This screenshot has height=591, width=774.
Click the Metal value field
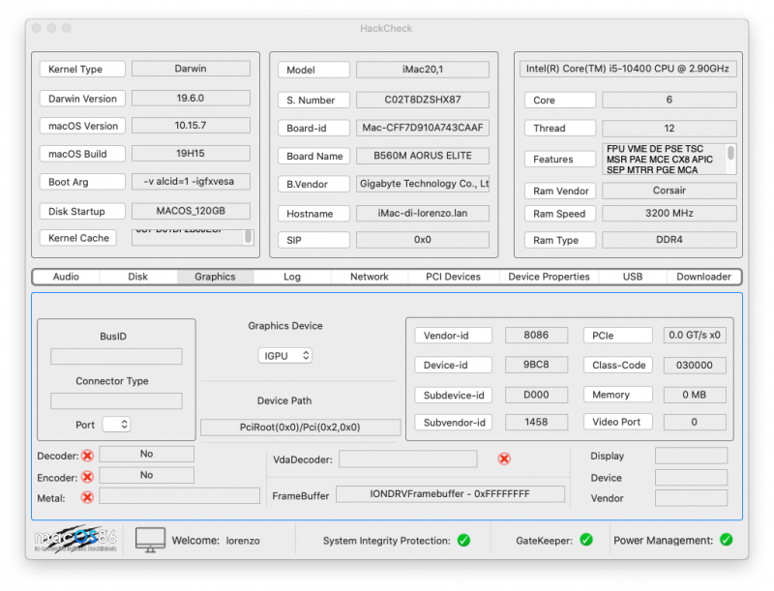click(179, 496)
